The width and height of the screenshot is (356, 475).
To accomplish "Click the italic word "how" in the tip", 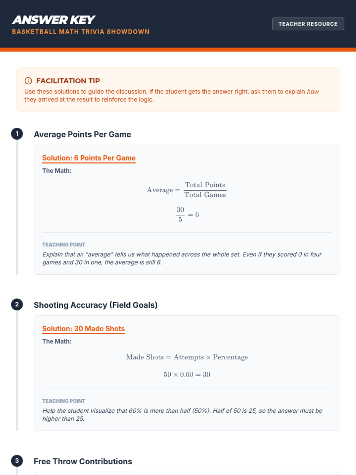I will point(313,92).
